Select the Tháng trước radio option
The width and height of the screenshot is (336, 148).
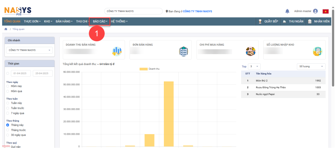(x=8, y=130)
